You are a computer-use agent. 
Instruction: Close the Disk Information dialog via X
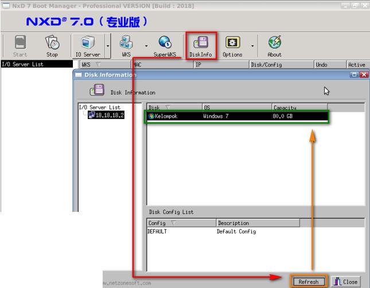pyautogui.click(x=364, y=75)
